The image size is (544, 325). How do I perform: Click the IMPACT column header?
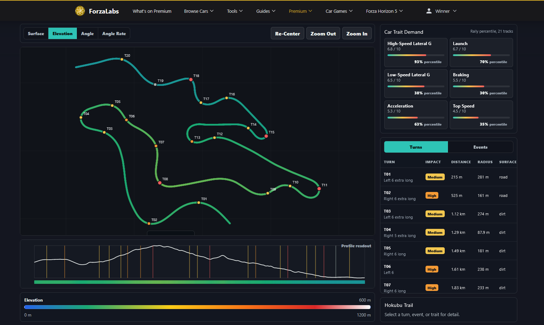[433, 162]
